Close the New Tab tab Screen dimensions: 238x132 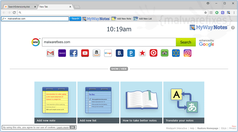click(x=70, y=7)
